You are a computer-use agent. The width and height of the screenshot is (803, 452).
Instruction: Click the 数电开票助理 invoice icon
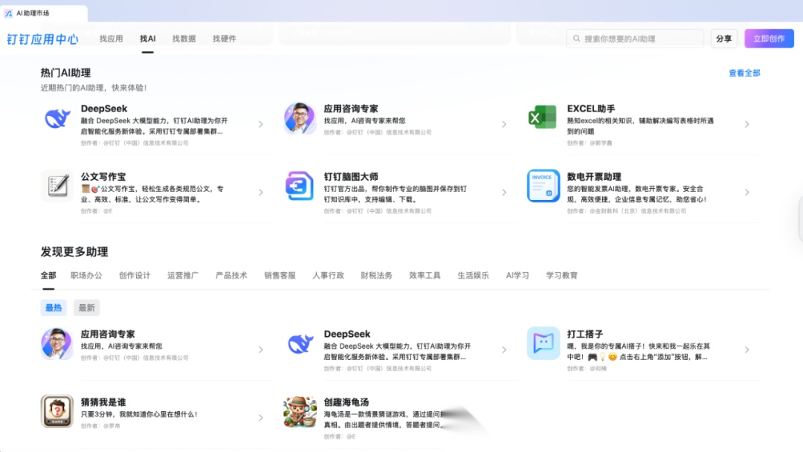(543, 186)
